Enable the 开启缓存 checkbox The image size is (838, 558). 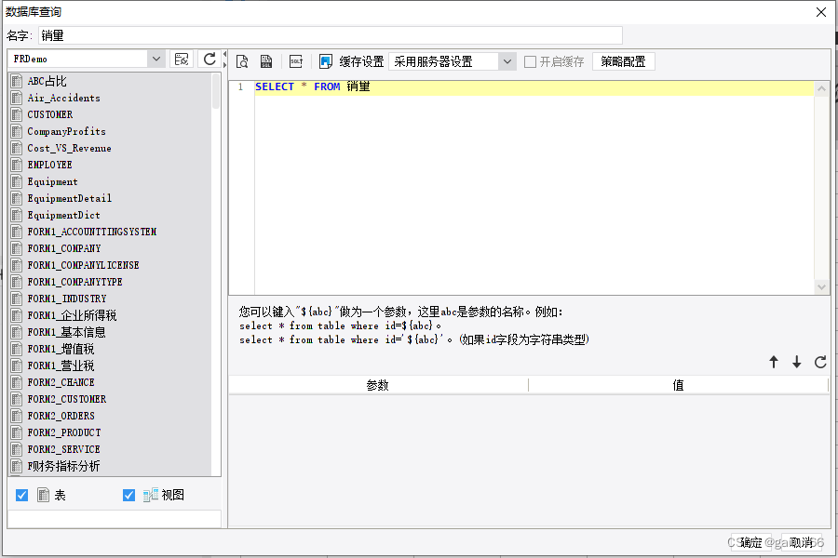coord(530,62)
